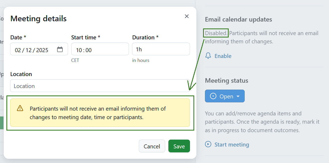
Task: Enable email calendar updates
Action: [223, 56]
